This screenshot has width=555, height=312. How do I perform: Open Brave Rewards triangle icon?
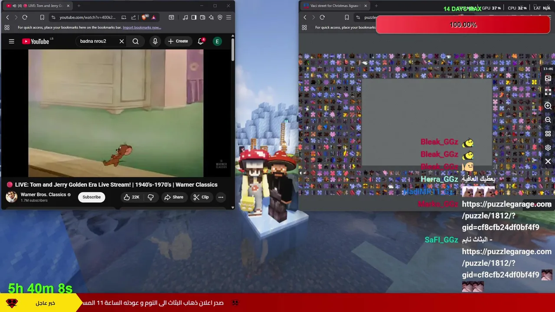[x=153, y=17]
